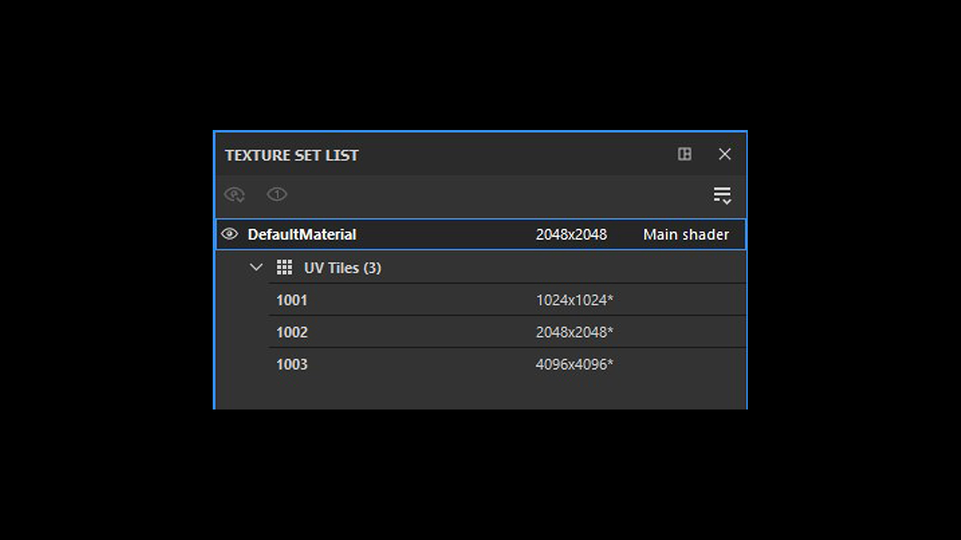Select the Texture Set List panel title
Screen dimensions: 961x540
click(x=292, y=155)
